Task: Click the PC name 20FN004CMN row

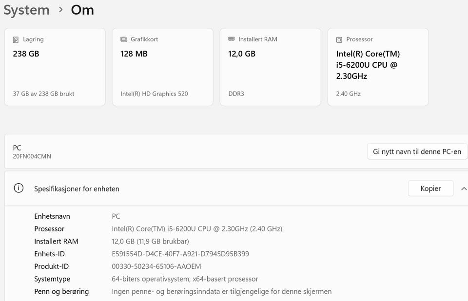Action: 185,151
